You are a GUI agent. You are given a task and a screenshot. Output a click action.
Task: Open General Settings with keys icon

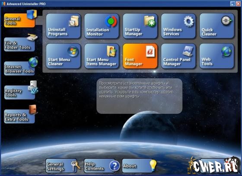point(61,166)
